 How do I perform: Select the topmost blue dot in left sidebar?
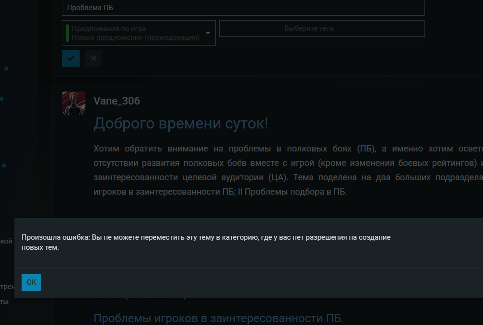pos(6,69)
